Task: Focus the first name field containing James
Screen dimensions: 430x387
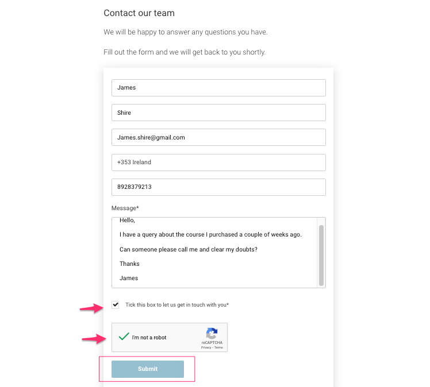Action: click(x=218, y=88)
